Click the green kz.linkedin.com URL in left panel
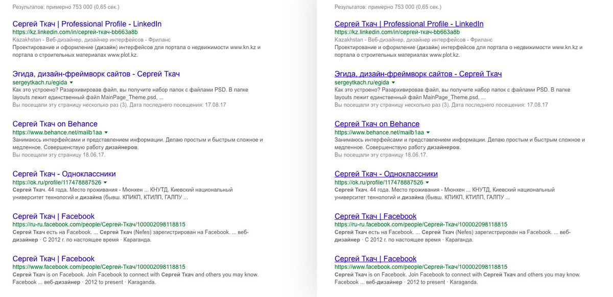 point(75,32)
